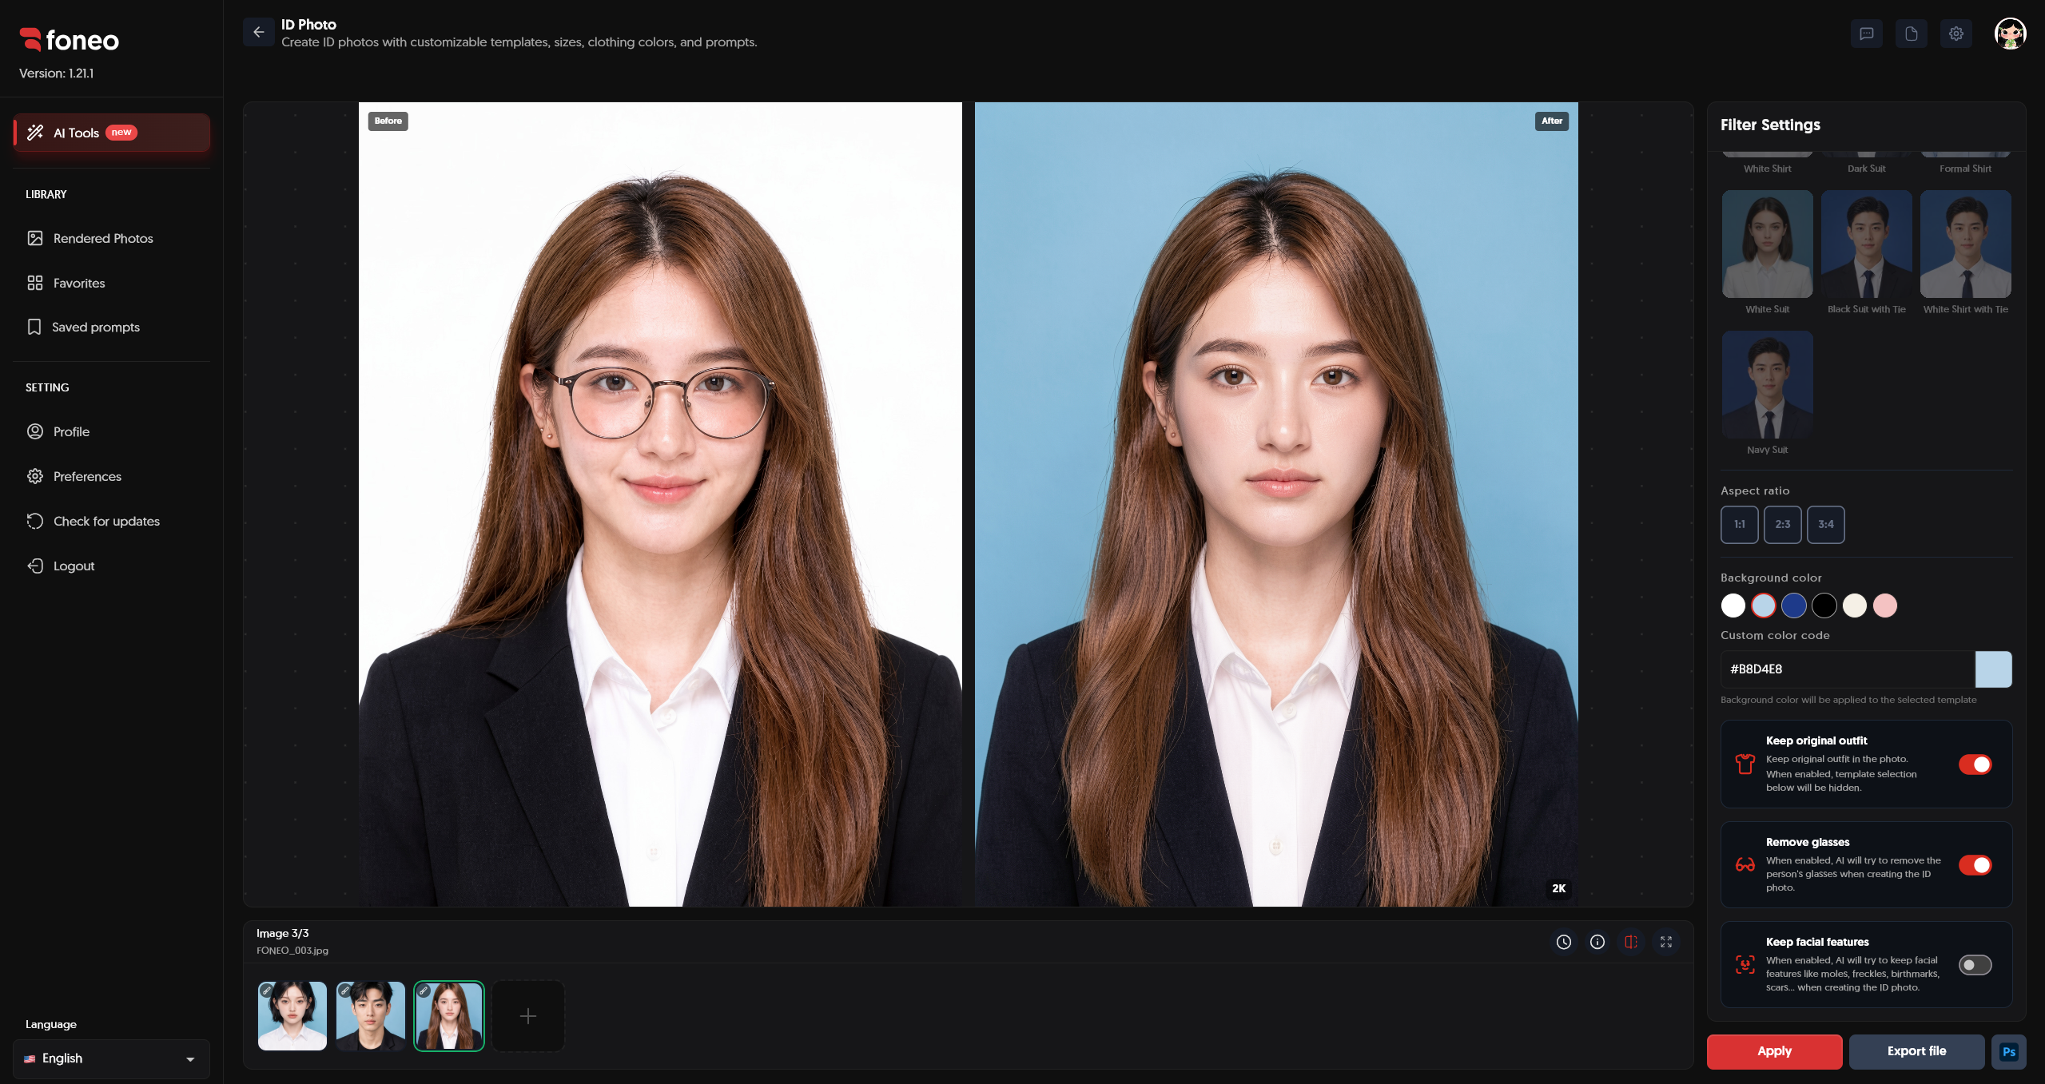The width and height of the screenshot is (2045, 1084).
Task: Click the custom color preview box
Action: pyautogui.click(x=1993, y=669)
